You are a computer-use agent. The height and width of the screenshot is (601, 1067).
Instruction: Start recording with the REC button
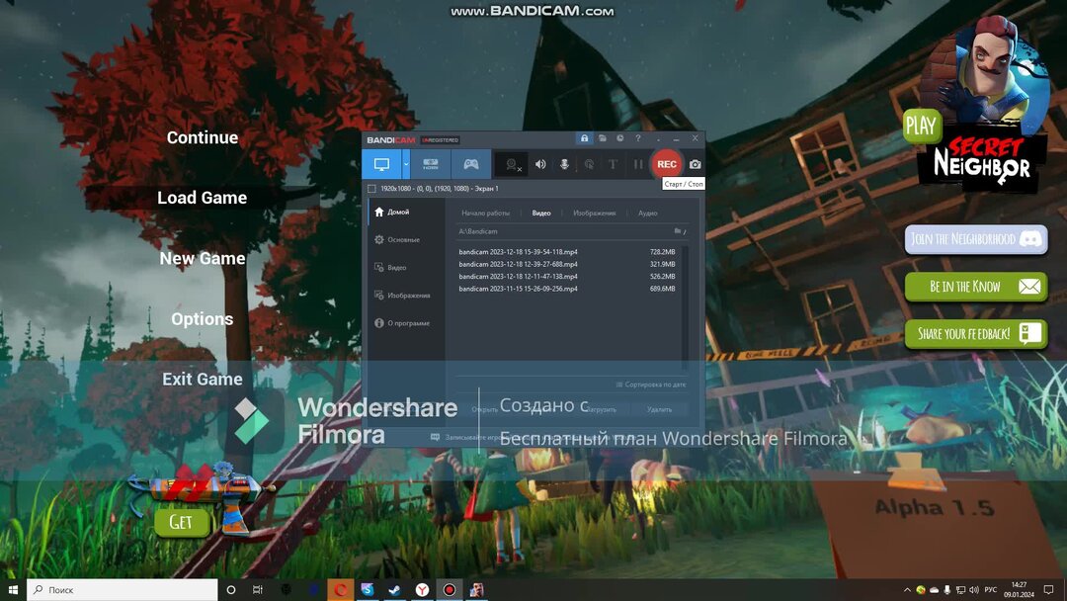coord(666,164)
